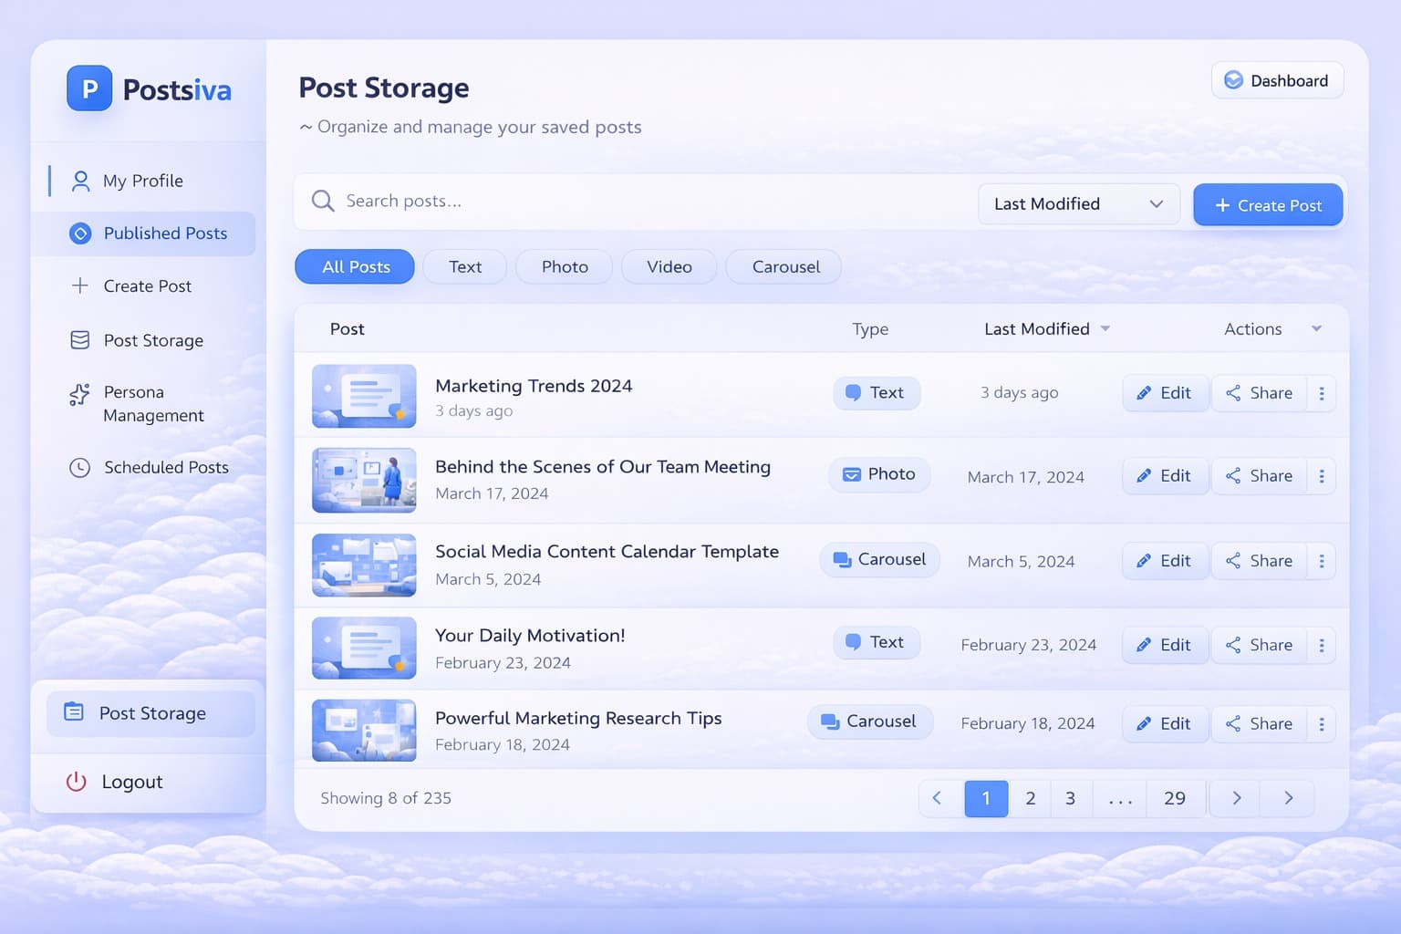Share the Social Media Content Calendar post

(1259, 561)
